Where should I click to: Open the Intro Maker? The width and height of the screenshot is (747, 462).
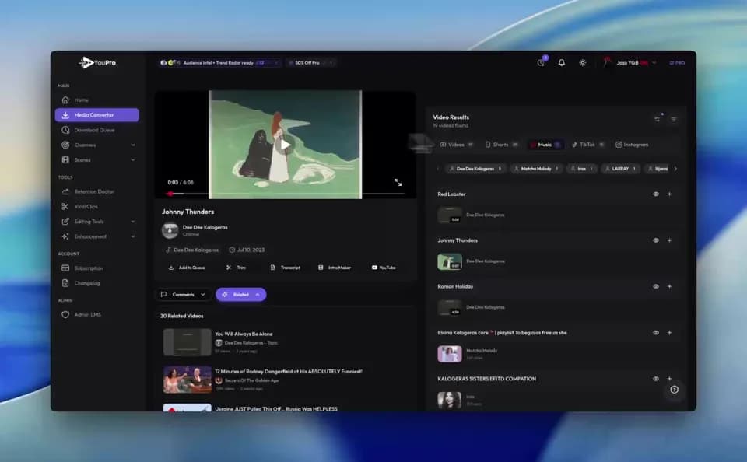click(335, 268)
